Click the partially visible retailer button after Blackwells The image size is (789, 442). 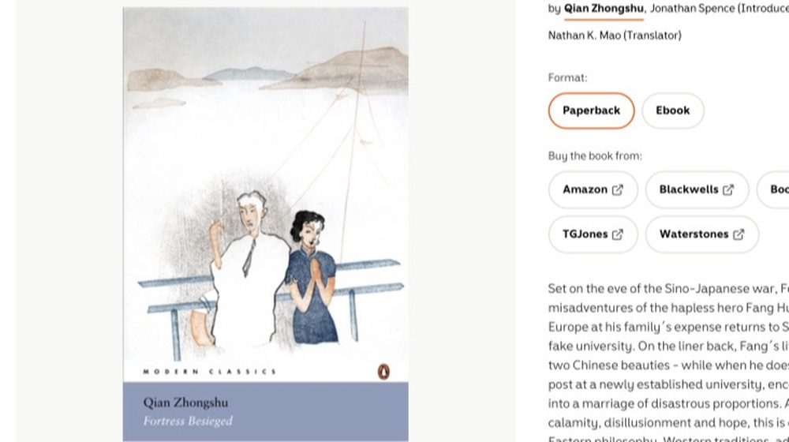773,189
